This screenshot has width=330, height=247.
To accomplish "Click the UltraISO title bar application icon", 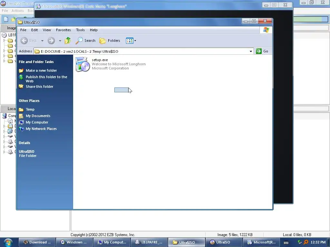I will click(3, 3).
